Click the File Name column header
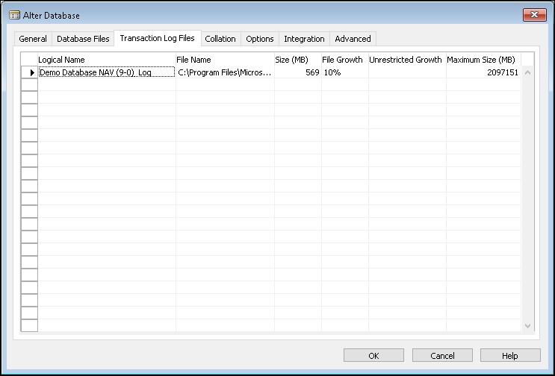 (225, 60)
